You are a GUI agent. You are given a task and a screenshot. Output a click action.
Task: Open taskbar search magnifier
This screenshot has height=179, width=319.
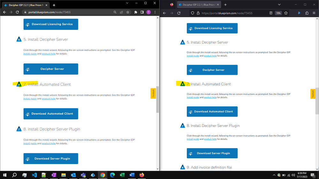point(14,175)
